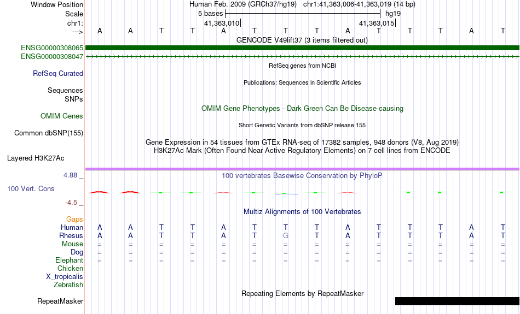Open the Layered H3K27Ac track label
Image resolution: width=520 pixels, height=314 pixels.
36,158
